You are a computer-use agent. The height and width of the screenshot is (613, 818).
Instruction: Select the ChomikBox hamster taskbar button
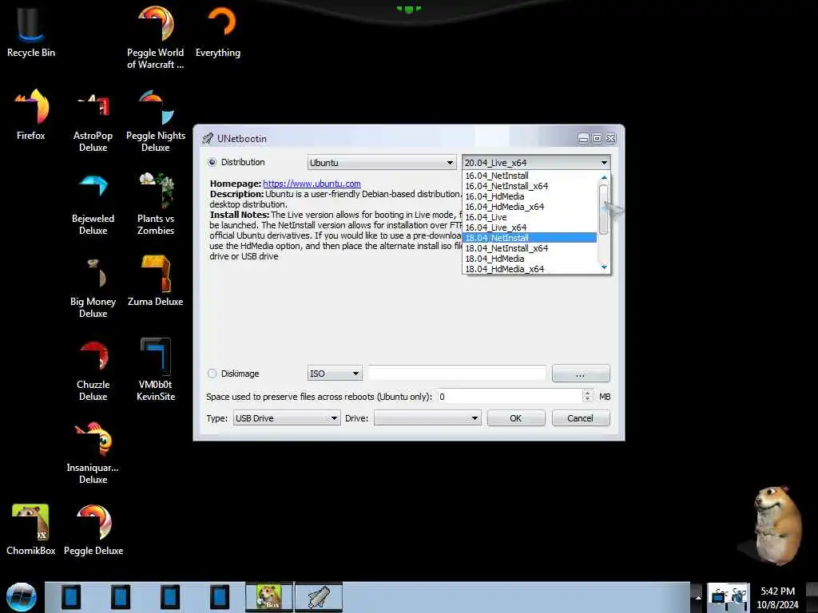[x=269, y=597]
